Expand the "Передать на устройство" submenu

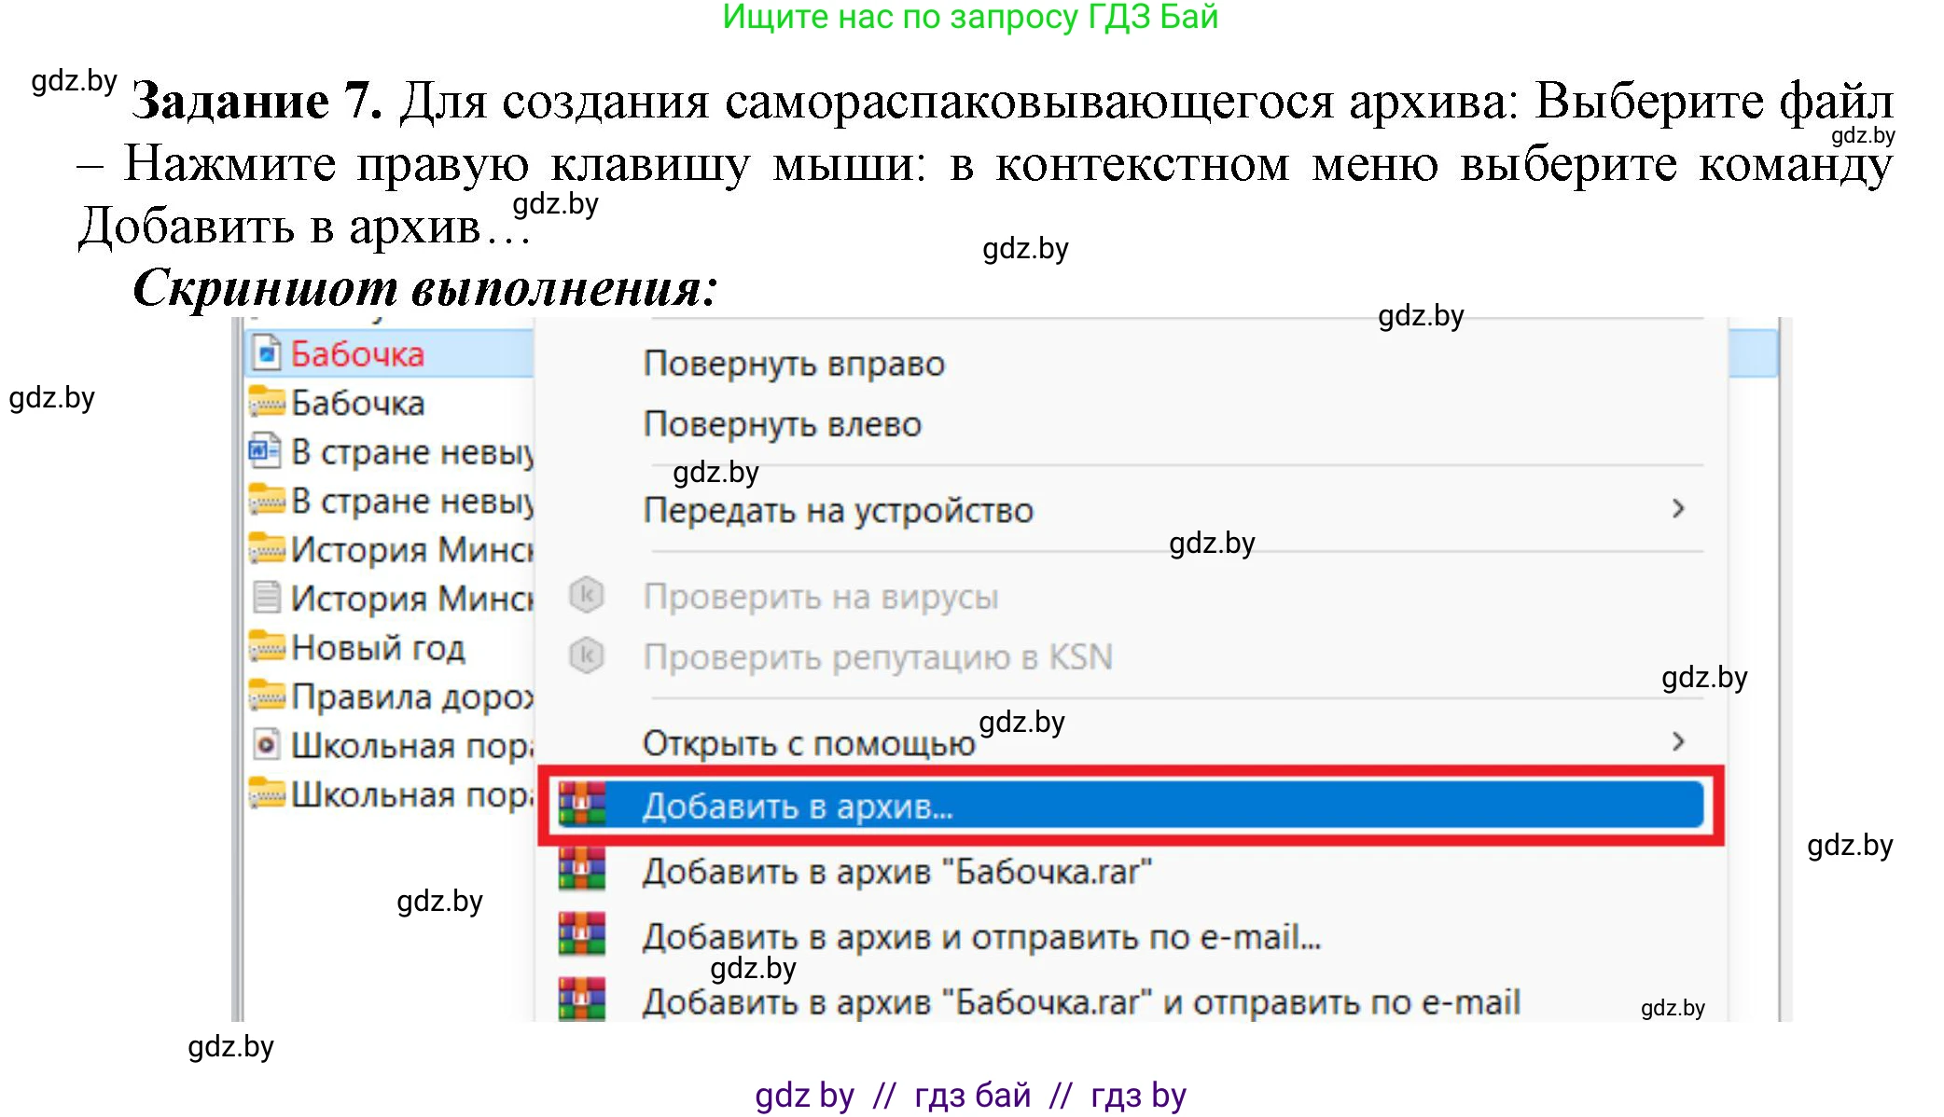coord(1679,508)
